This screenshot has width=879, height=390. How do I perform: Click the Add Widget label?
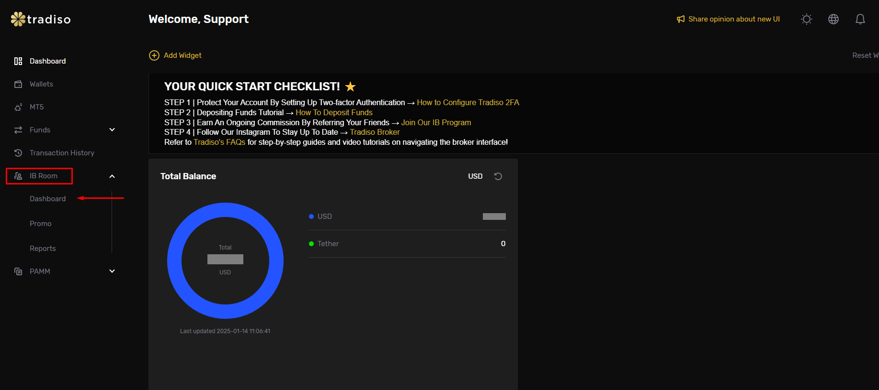click(183, 55)
